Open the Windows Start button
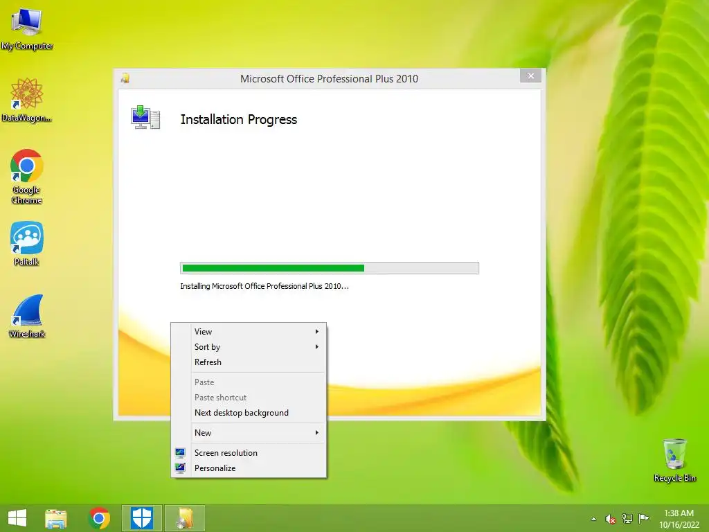 17,518
